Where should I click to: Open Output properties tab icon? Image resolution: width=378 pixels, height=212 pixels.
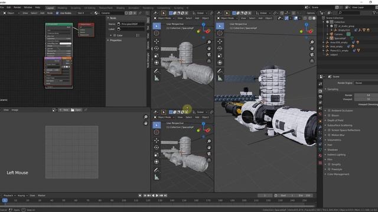pos(320,97)
